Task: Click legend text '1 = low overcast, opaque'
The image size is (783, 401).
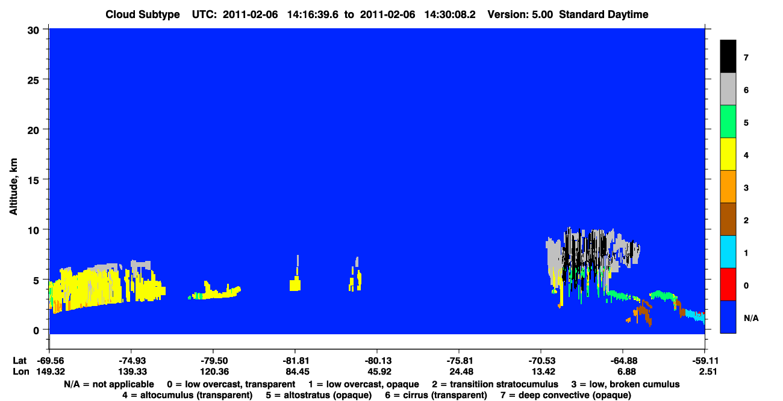Action: [365, 384]
